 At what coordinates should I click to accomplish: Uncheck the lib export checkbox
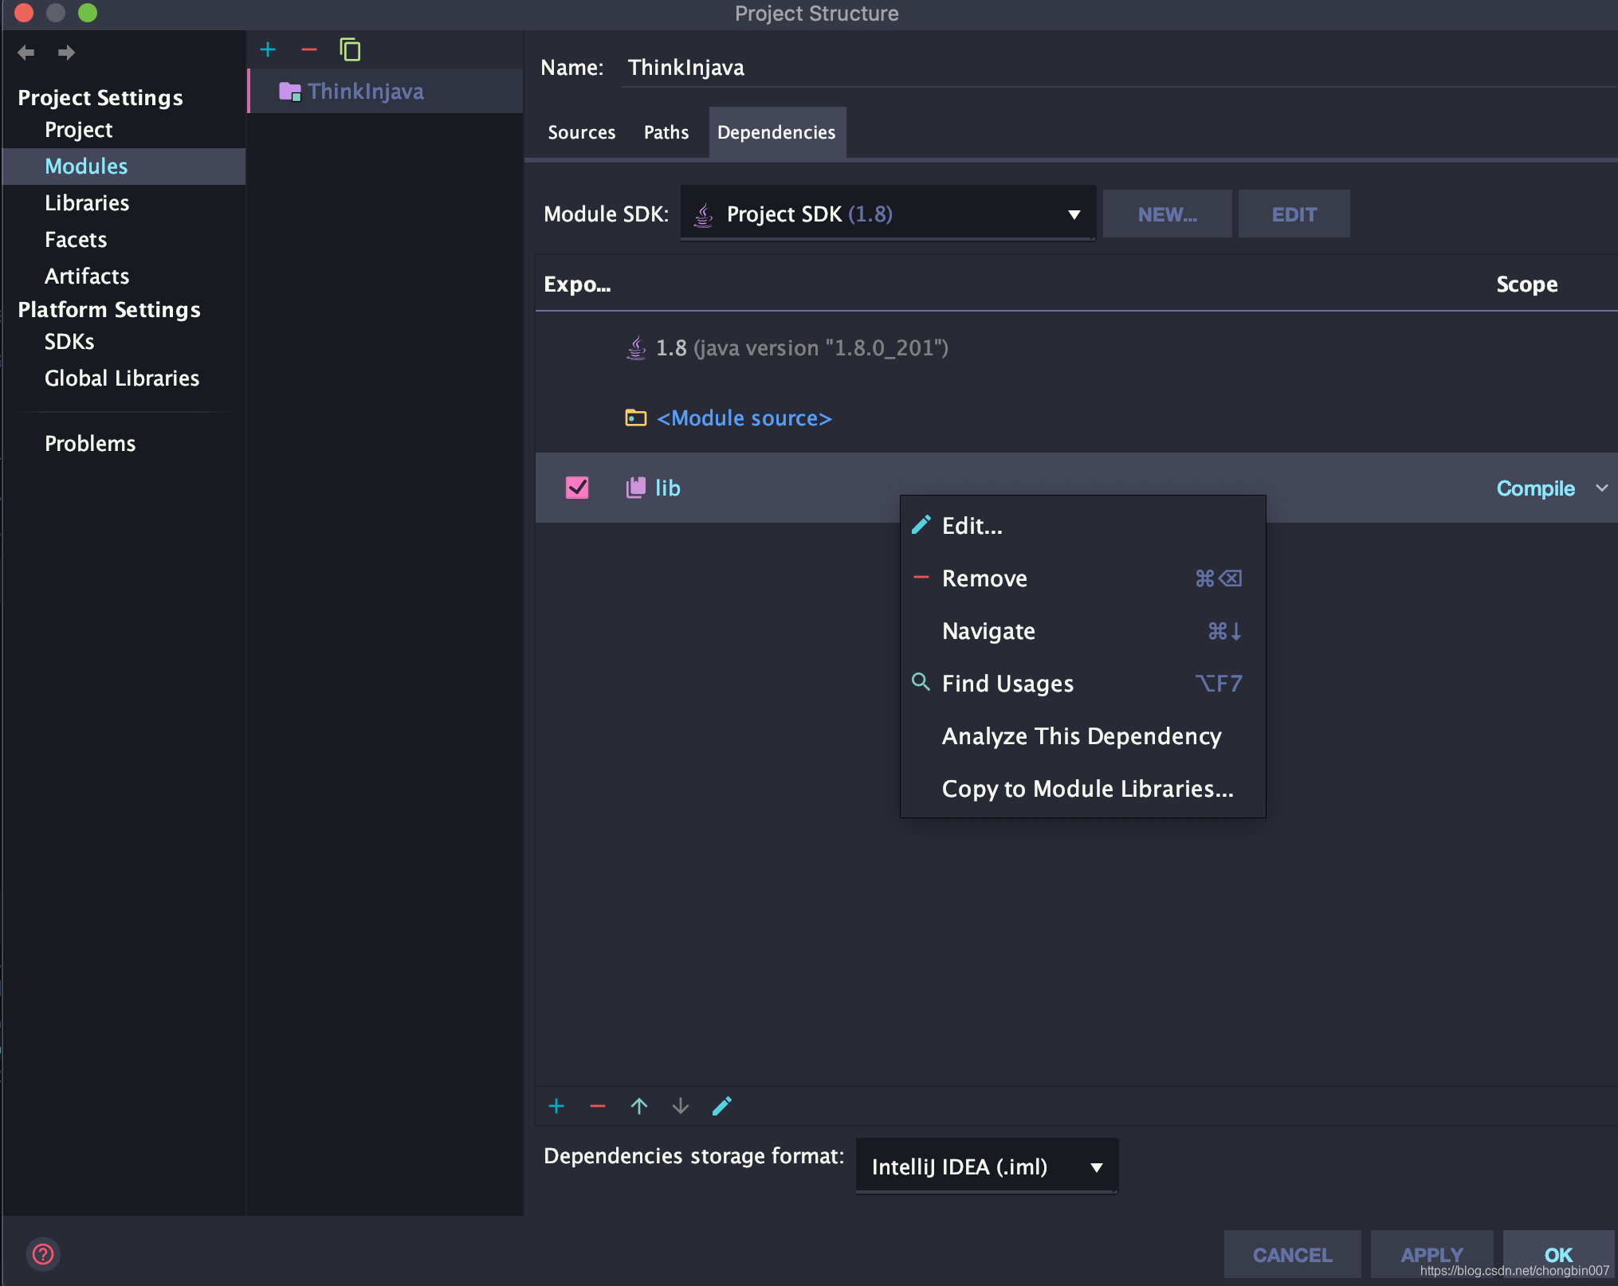577,488
